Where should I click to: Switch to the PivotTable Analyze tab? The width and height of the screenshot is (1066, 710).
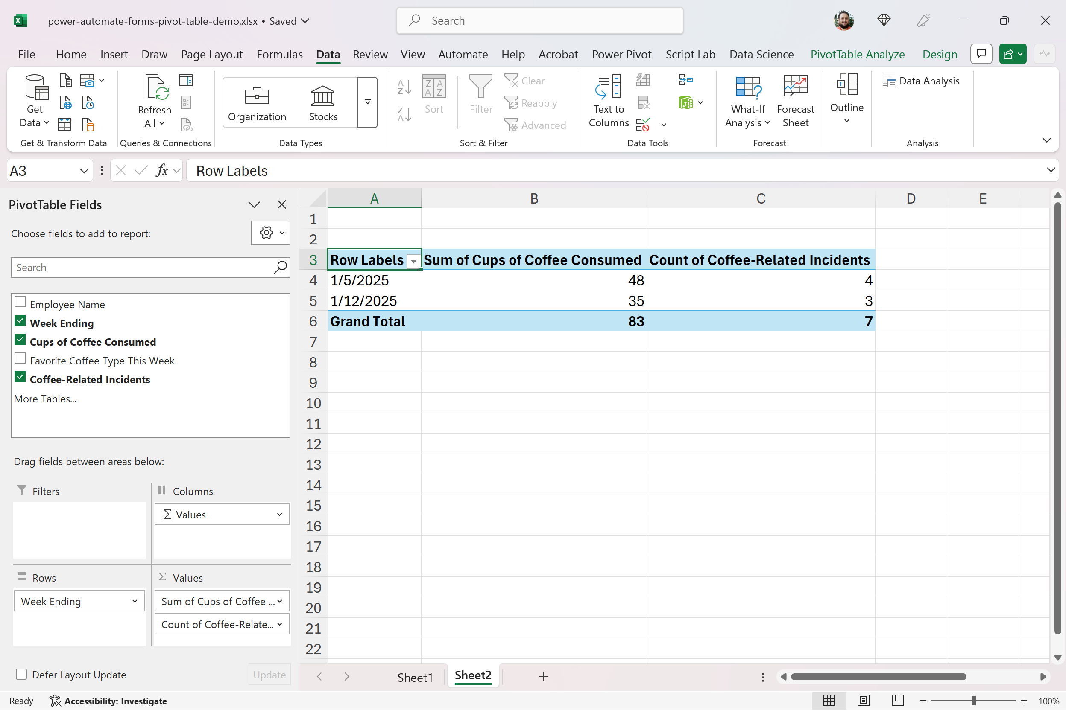[857, 54]
